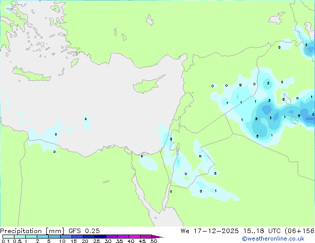Click the 'We 17-12-2025' date text
The width and height of the screenshot is (315, 243).
(210, 231)
